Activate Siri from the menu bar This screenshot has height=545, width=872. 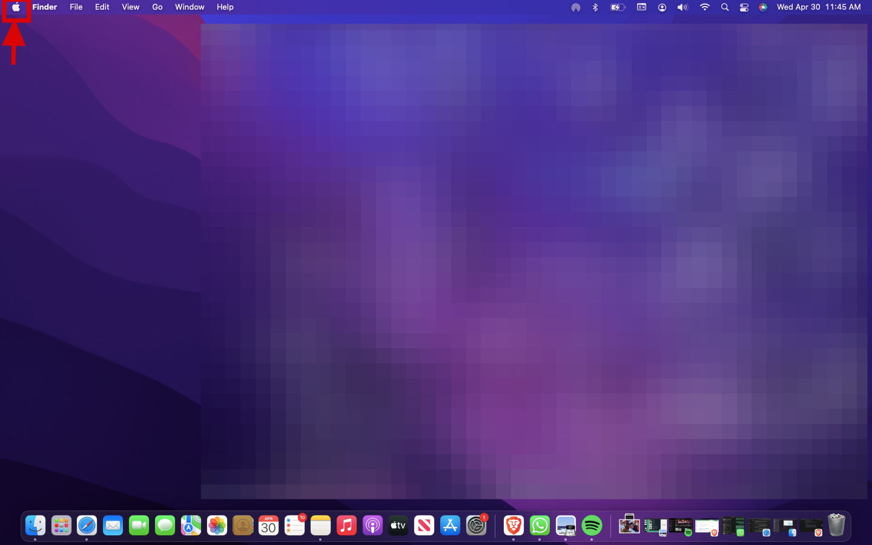pyautogui.click(x=763, y=7)
